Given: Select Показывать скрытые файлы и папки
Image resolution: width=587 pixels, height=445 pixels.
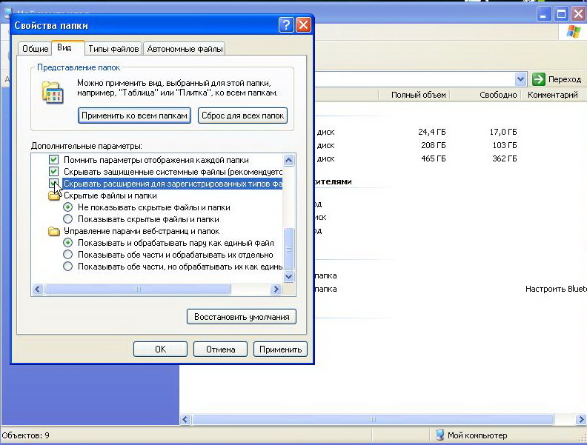Looking at the screenshot, I should click(67, 219).
